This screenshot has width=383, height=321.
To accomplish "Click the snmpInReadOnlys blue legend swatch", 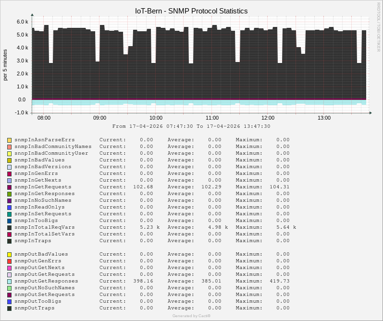I will click(9, 207).
